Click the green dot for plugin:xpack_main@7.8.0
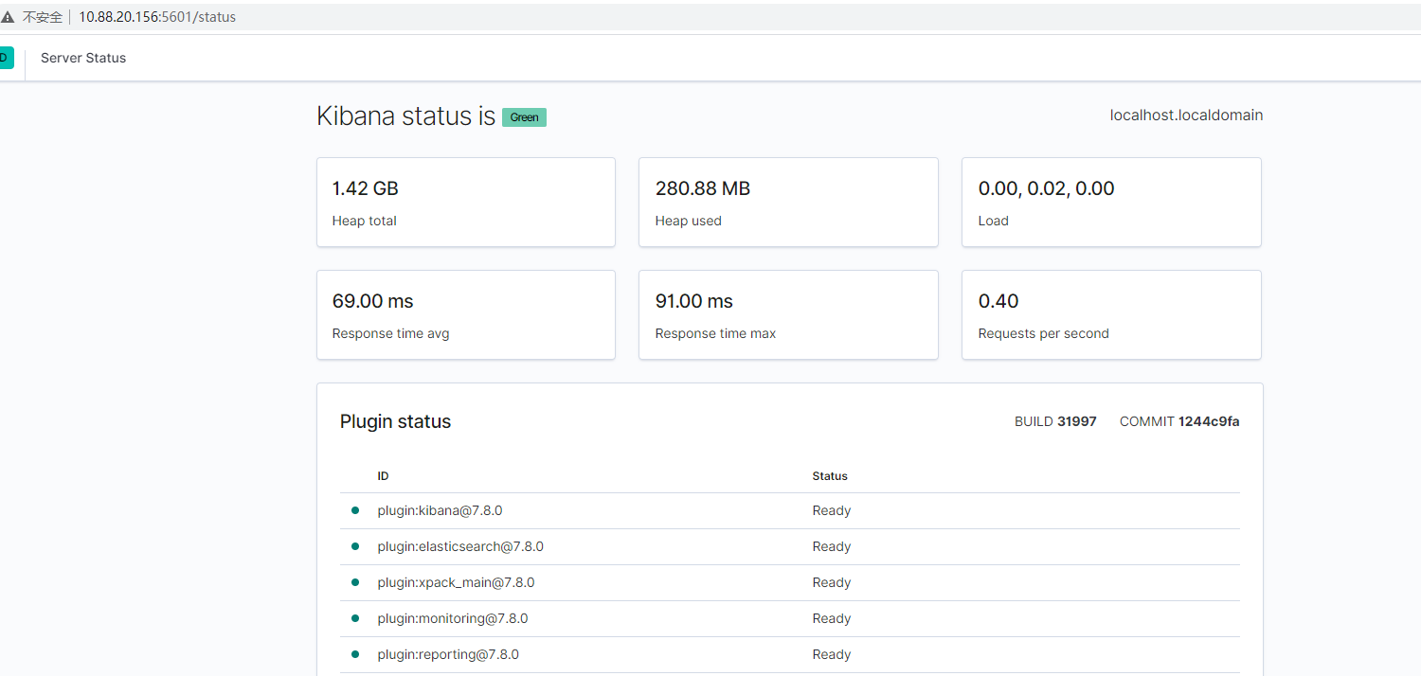 (355, 582)
